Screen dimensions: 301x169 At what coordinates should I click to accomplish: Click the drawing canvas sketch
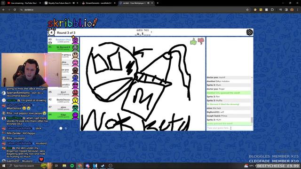pyautogui.click(x=143, y=84)
